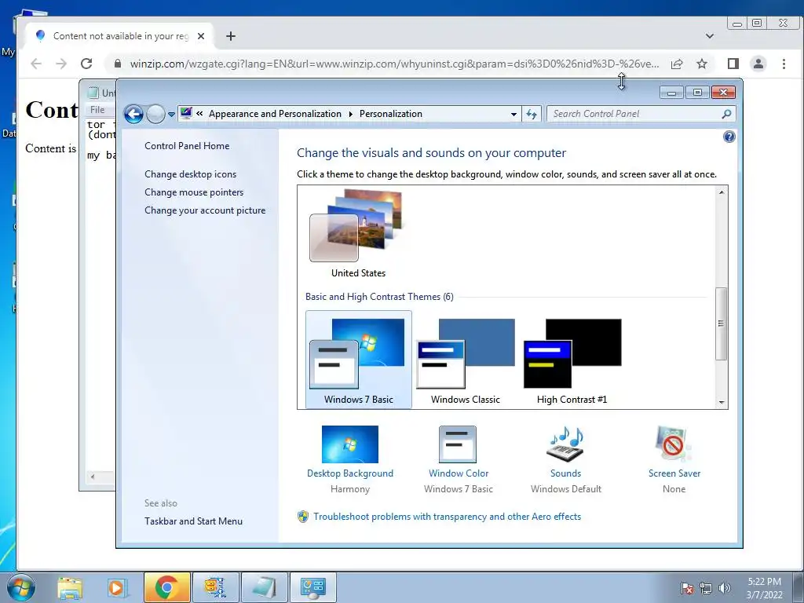Click the theme list scrollbar thumb

tap(722, 323)
